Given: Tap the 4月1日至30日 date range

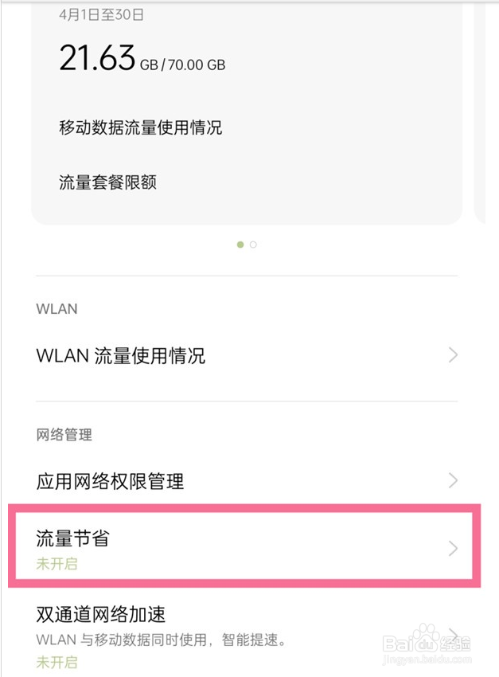Looking at the screenshot, I should [101, 14].
